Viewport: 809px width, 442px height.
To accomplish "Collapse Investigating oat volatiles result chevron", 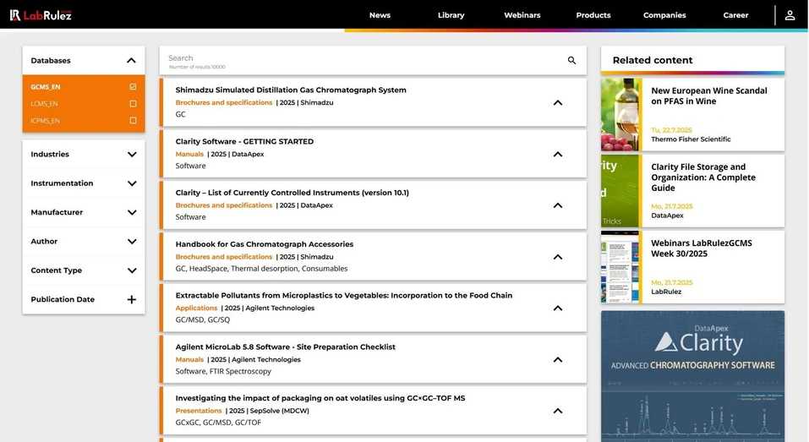I will pos(558,411).
